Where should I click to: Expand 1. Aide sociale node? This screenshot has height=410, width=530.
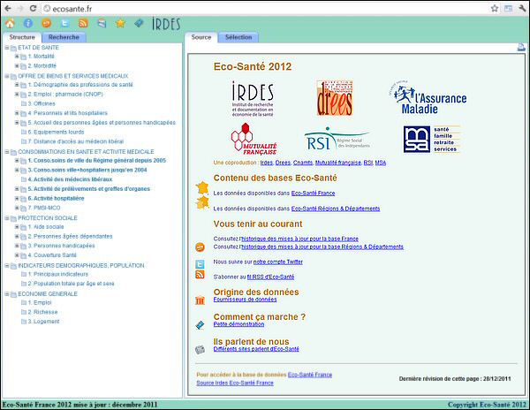(17, 227)
